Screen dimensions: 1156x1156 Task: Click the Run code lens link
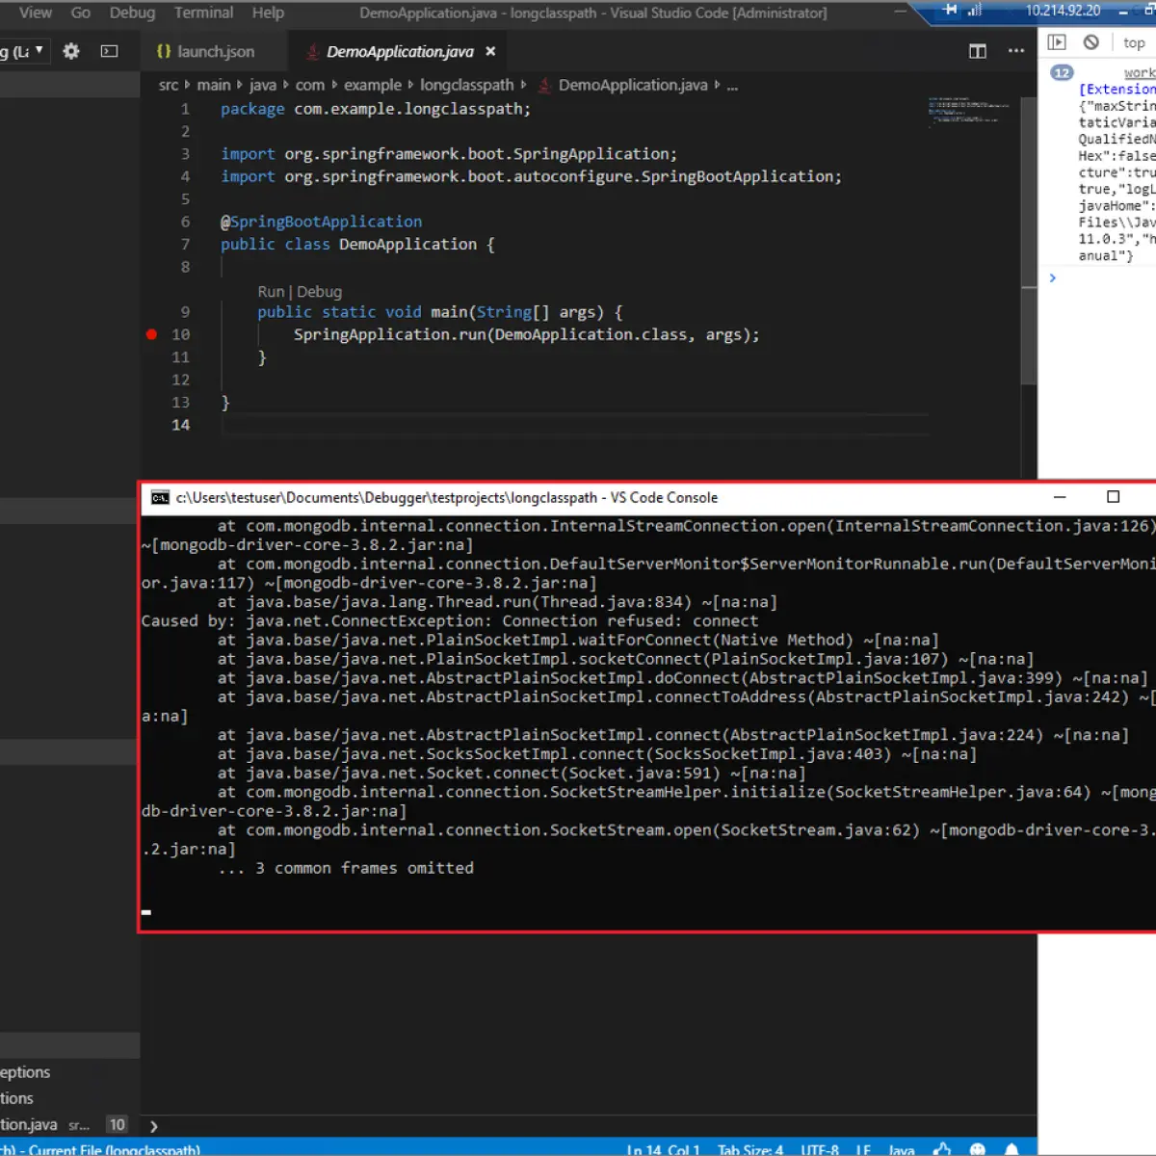[x=271, y=291]
